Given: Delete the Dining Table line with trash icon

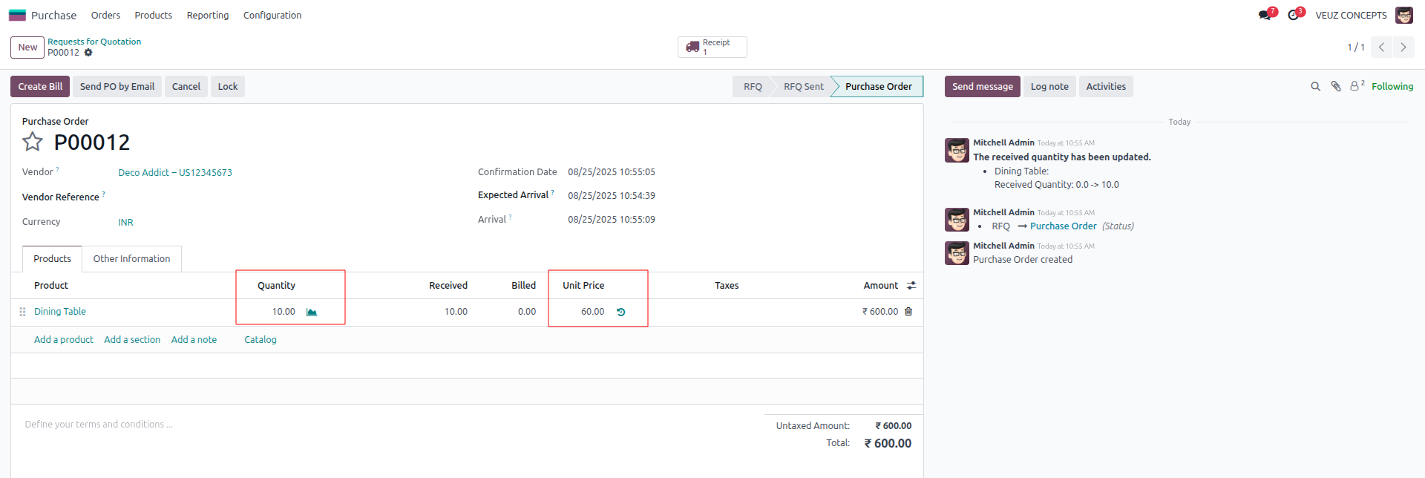Looking at the screenshot, I should coord(908,312).
